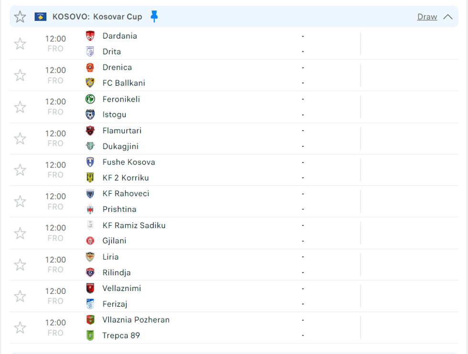Select the Drenica team row
This screenshot has height=354, width=468.
117,67
